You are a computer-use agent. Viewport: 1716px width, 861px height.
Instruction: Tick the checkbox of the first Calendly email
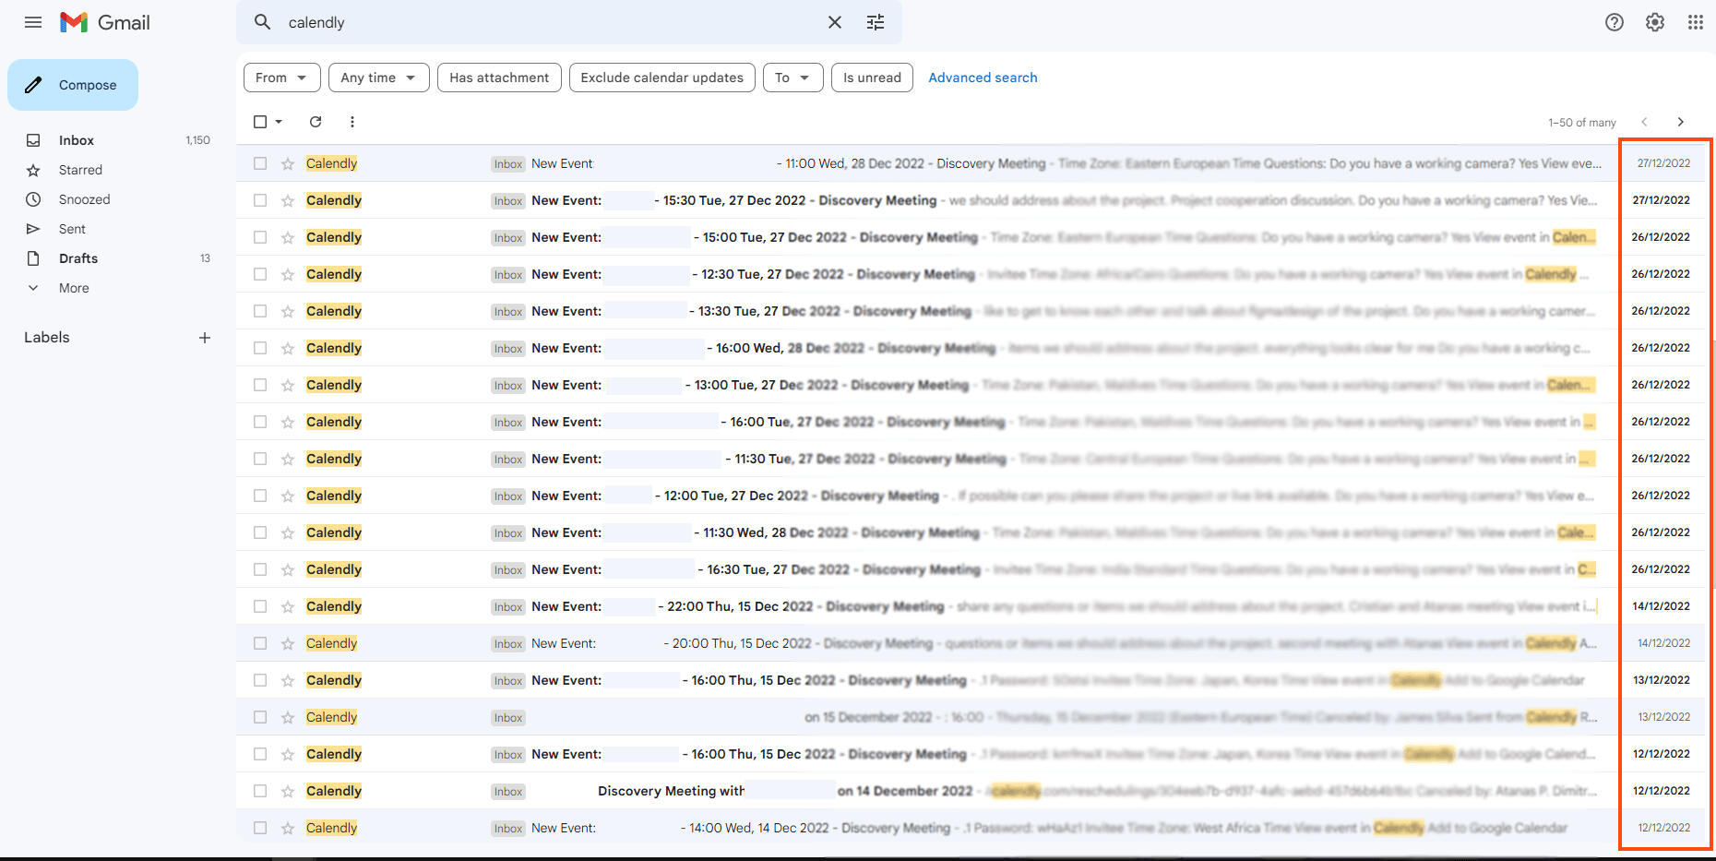click(x=260, y=163)
